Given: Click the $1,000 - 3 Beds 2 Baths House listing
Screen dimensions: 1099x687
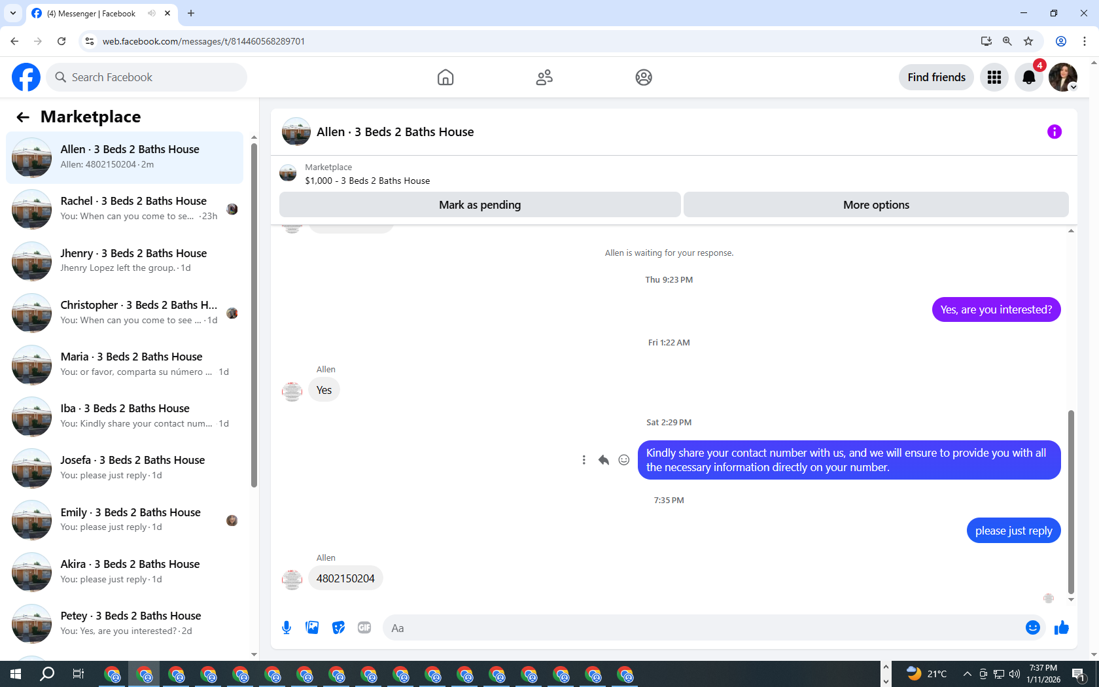Looking at the screenshot, I should [367, 181].
